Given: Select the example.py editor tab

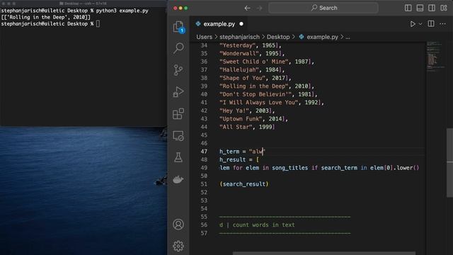Looking at the screenshot, I should pos(219,24).
